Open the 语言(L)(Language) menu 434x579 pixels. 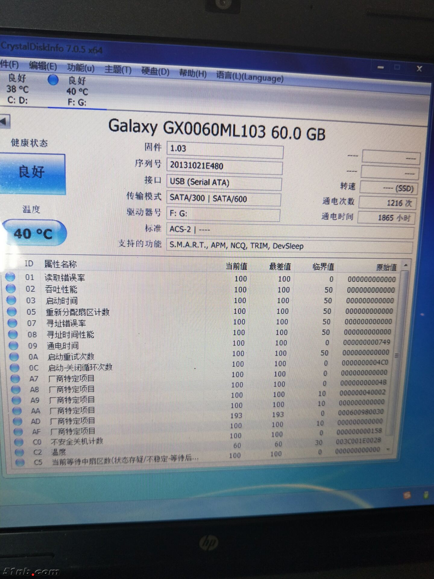click(250, 76)
